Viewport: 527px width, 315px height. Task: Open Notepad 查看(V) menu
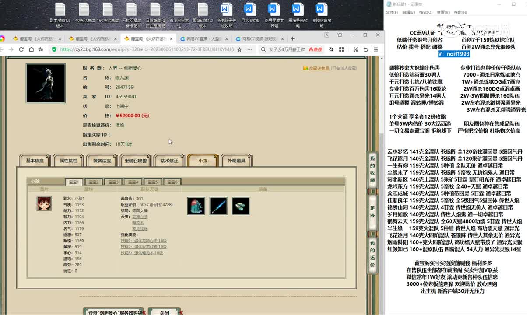tap(443, 12)
